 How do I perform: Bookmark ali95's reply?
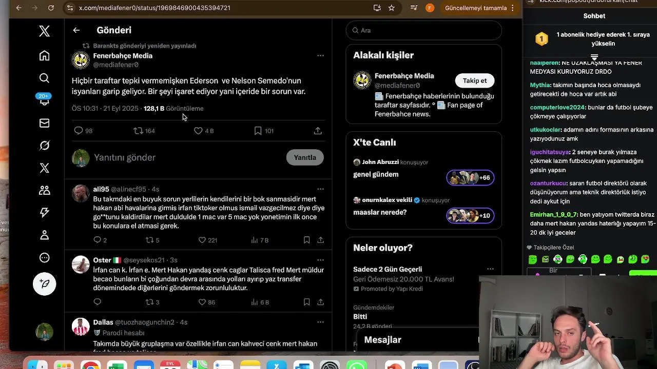(x=306, y=240)
